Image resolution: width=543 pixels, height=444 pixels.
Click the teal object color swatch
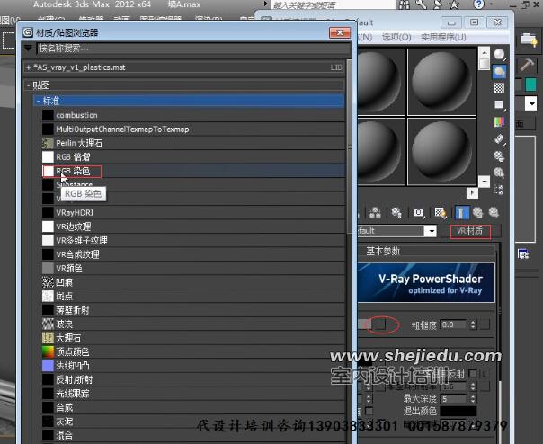[530, 84]
